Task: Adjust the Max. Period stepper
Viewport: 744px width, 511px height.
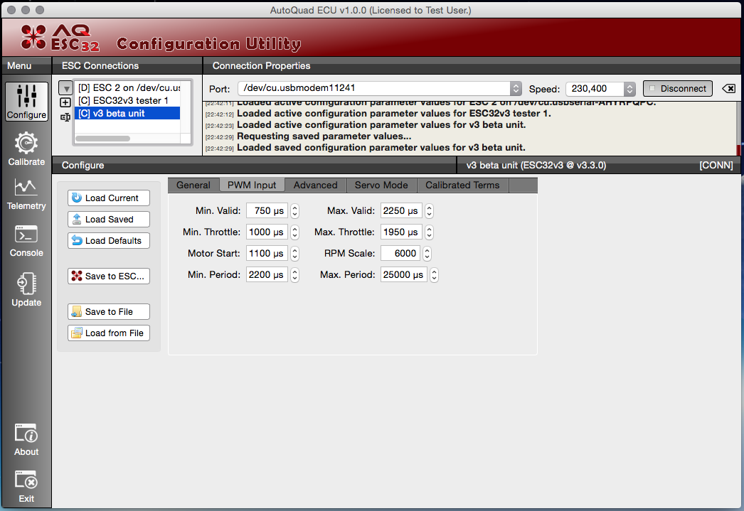Action: pos(434,275)
